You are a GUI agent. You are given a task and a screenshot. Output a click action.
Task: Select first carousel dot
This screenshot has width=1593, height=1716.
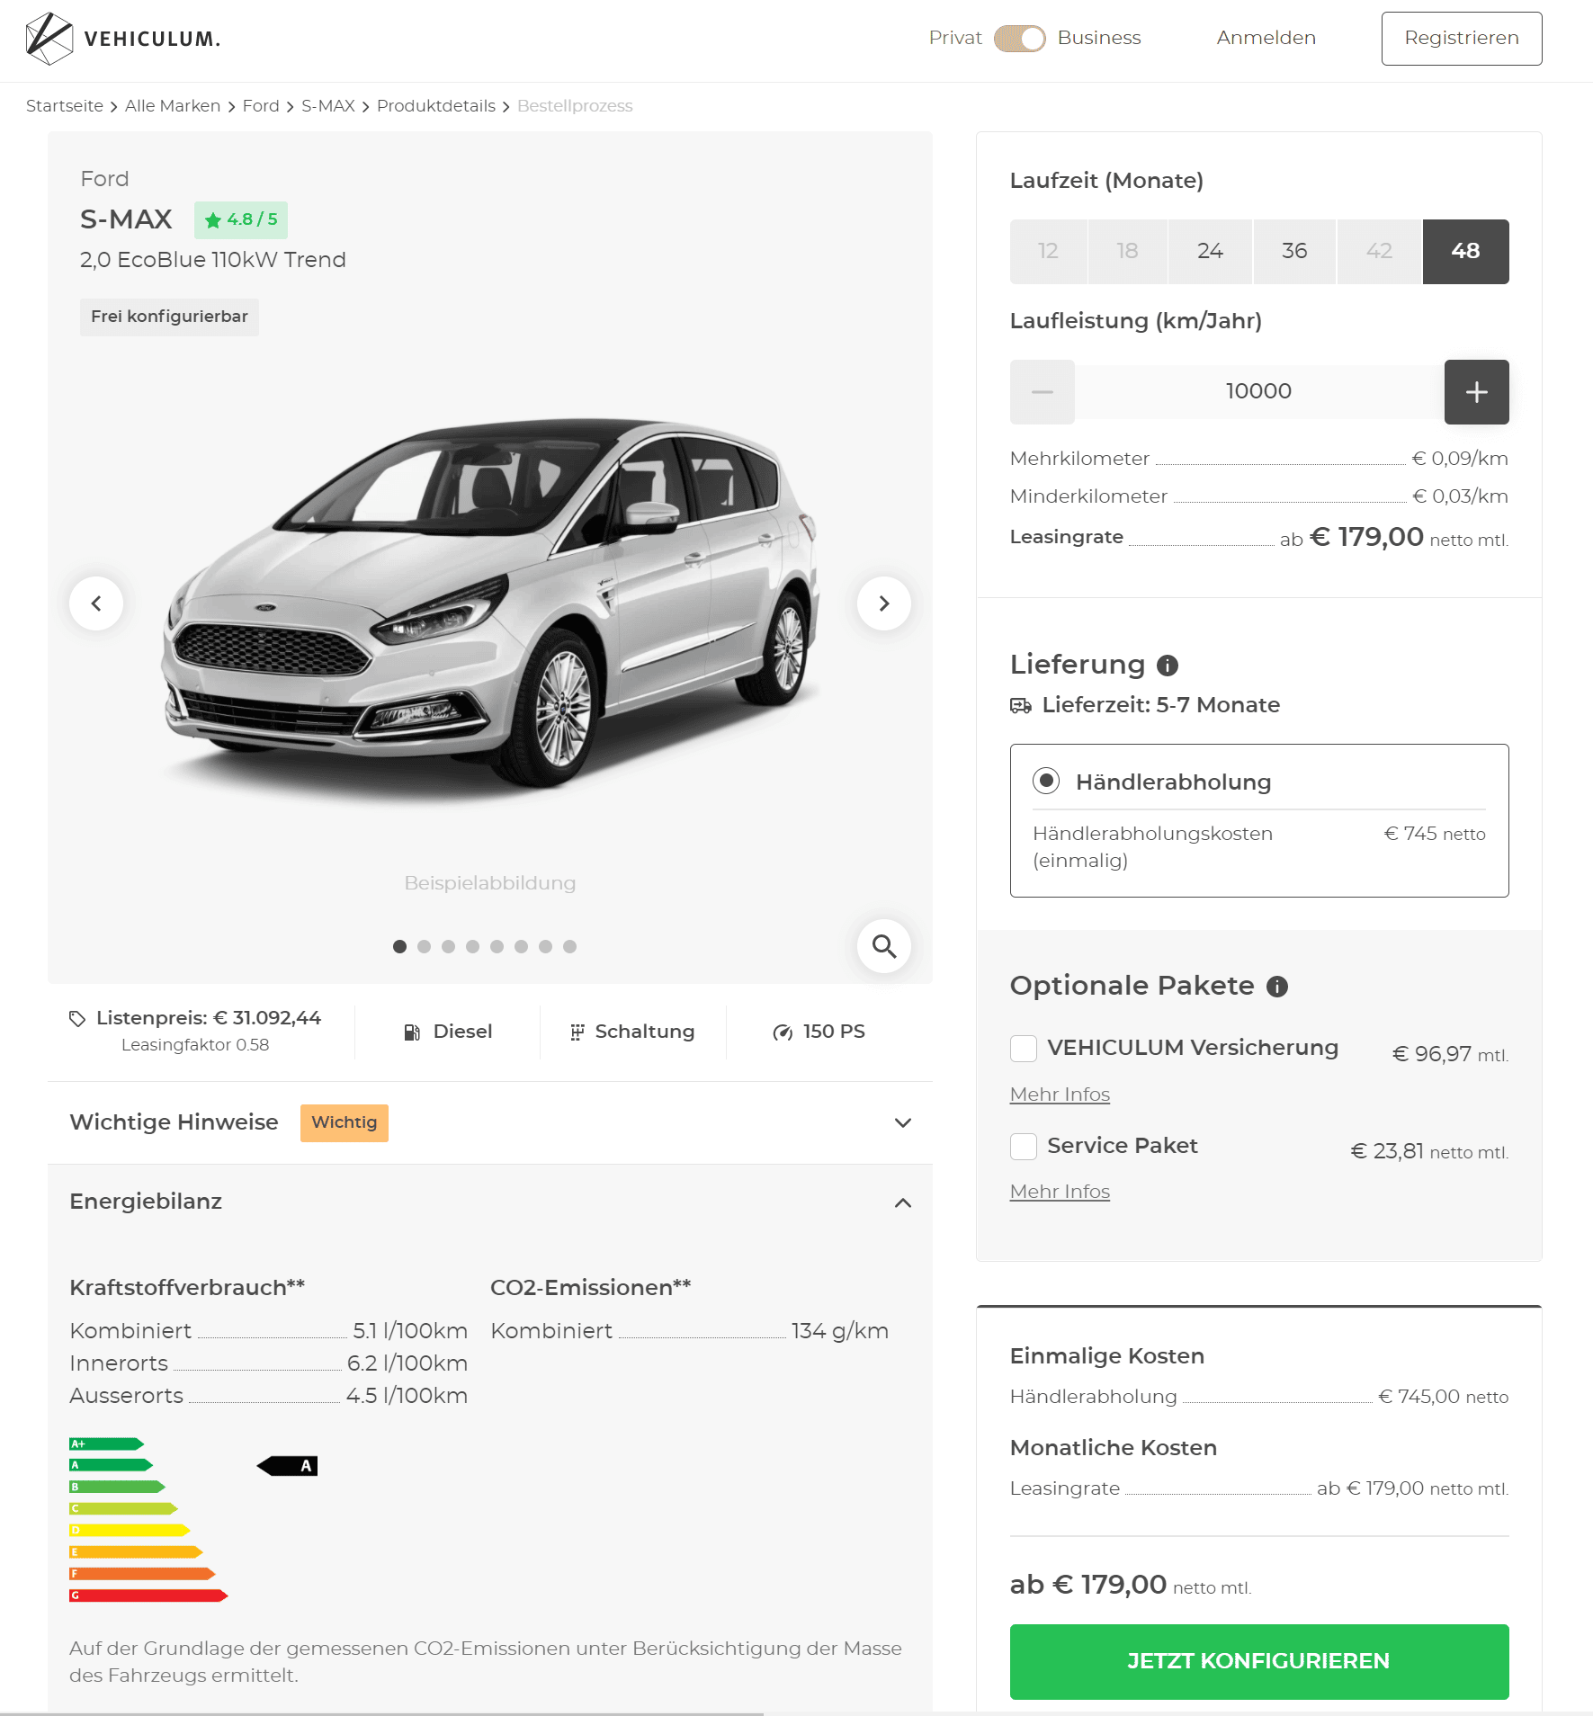[x=399, y=946]
